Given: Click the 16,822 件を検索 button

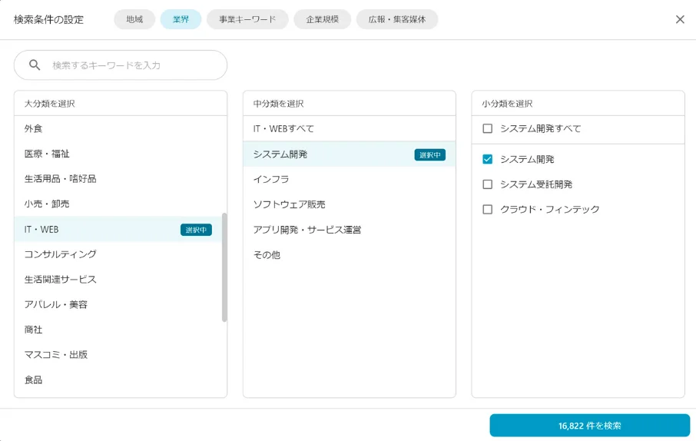Looking at the screenshot, I should (589, 426).
